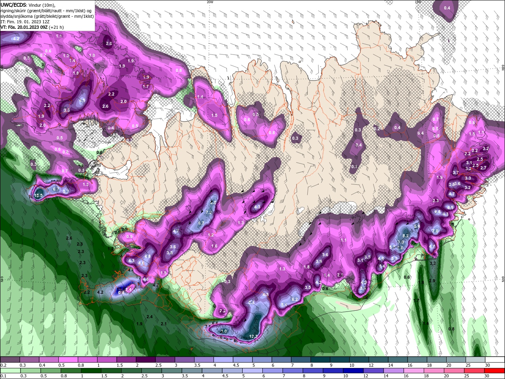Click the 8.2 value in the southeast
The image size is (505, 379).
click(x=405, y=236)
